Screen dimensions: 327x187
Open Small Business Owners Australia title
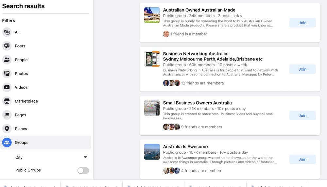click(x=197, y=103)
